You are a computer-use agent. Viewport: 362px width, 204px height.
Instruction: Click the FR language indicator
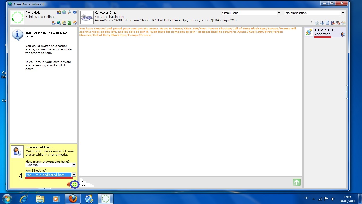[306, 198]
